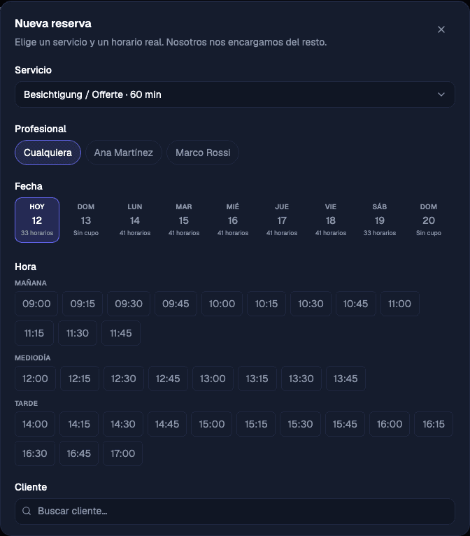Pick the 10:30 time slot
This screenshot has height=536, width=470.
(x=311, y=304)
